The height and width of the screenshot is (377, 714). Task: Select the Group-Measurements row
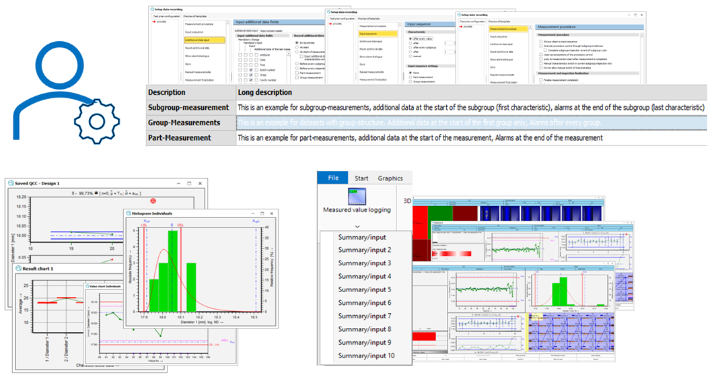tap(427, 123)
